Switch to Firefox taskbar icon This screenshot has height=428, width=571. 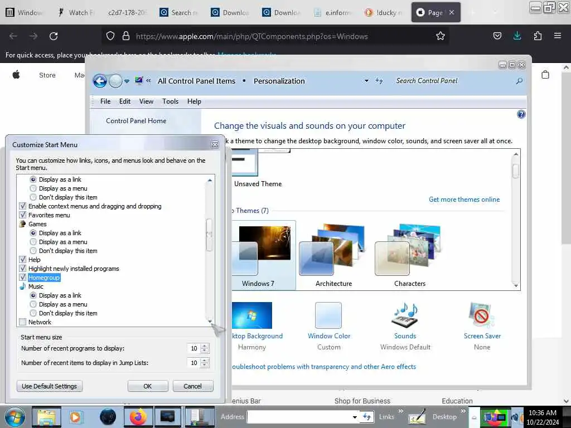[138, 417]
